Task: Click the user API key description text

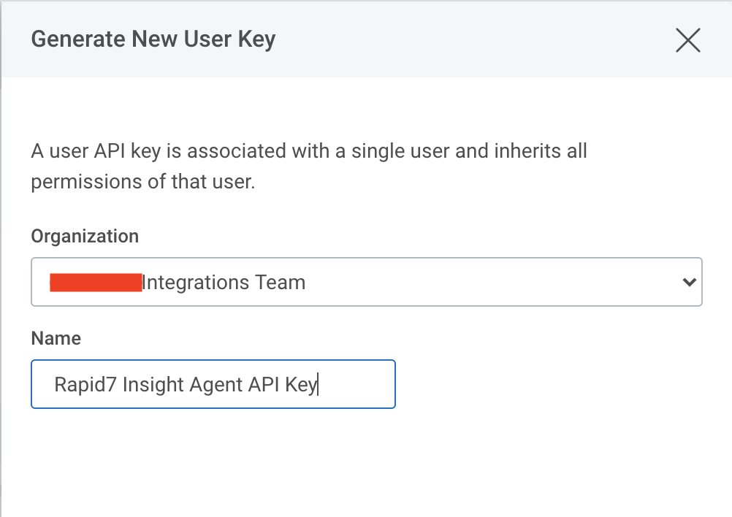Action: pyautogui.click(x=308, y=152)
